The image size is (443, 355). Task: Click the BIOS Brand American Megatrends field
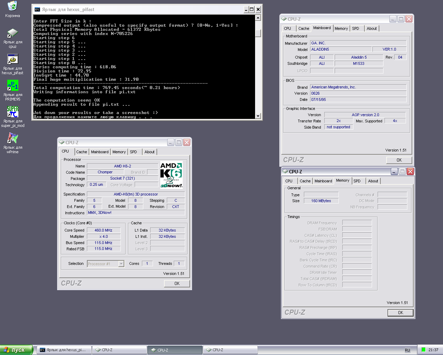pyautogui.click(x=358, y=87)
